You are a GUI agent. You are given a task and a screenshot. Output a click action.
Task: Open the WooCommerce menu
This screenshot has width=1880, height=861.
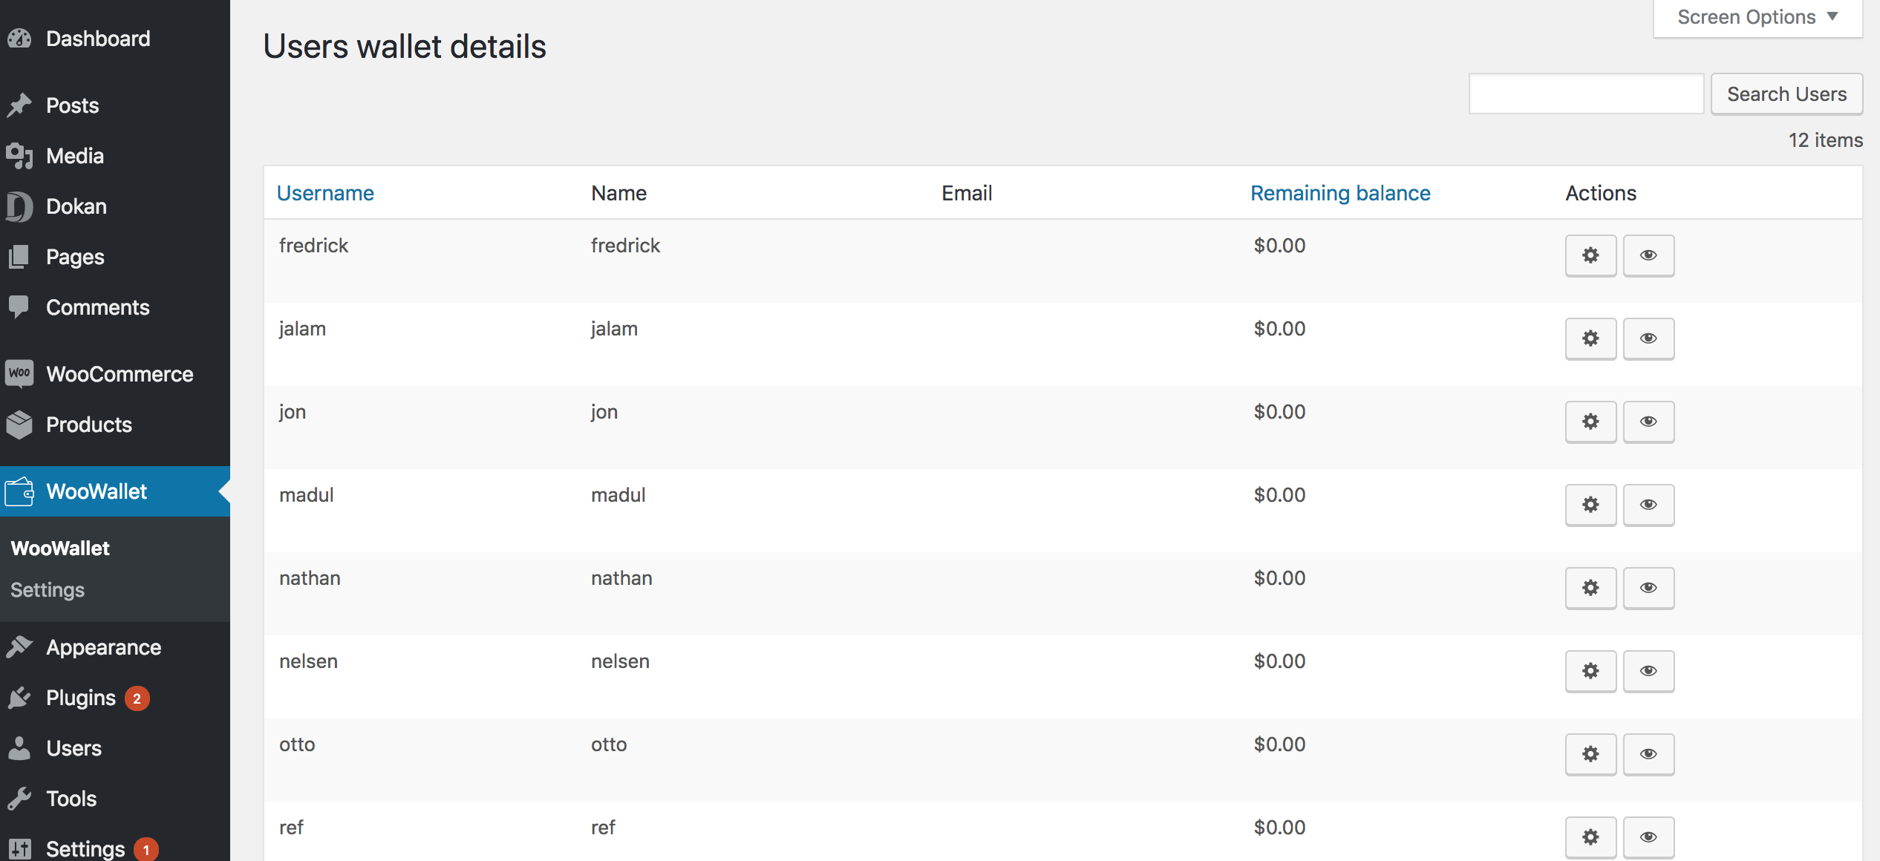(x=120, y=374)
